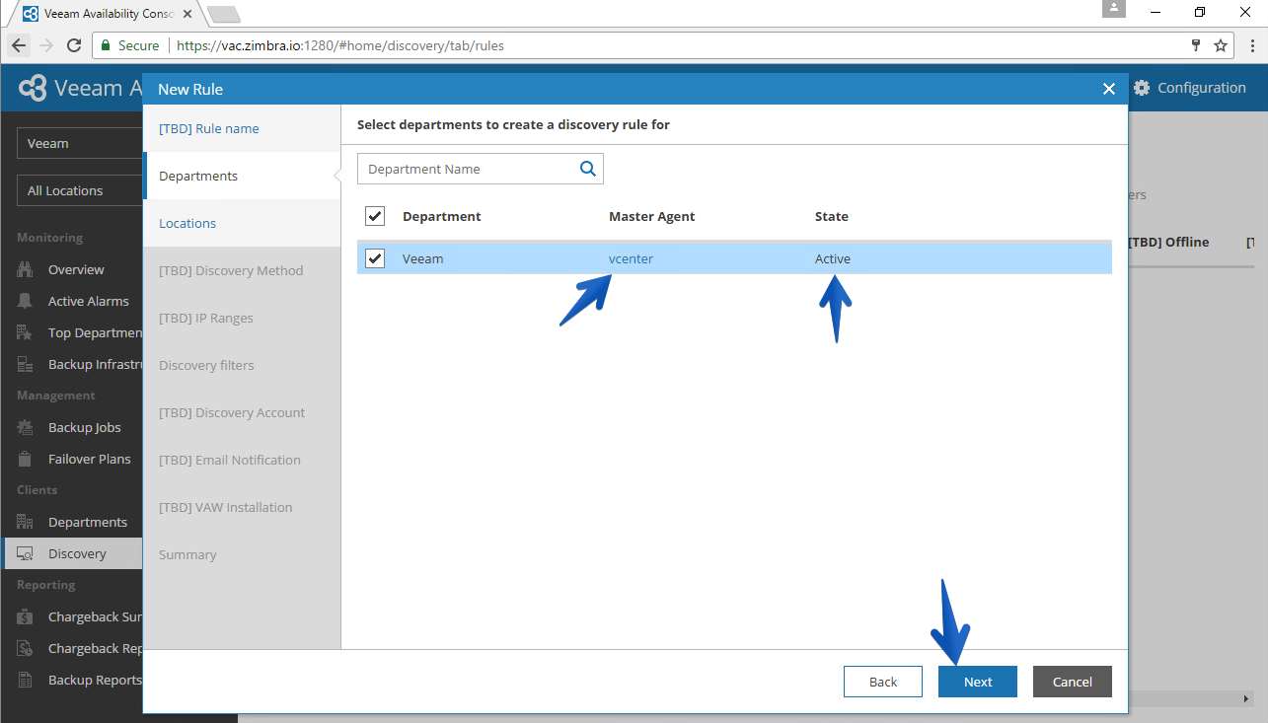The image size is (1268, 723).
Task: Click the Overview sidebar icon
Action: 26,269
